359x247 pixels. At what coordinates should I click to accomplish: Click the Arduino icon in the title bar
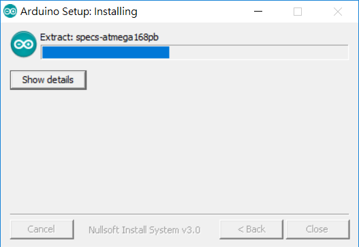point(10,11)
